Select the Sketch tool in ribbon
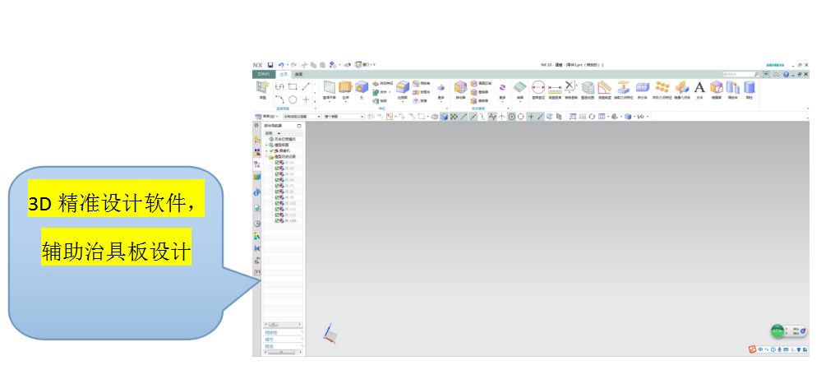 pyautogui.click(x=262, y=89)
